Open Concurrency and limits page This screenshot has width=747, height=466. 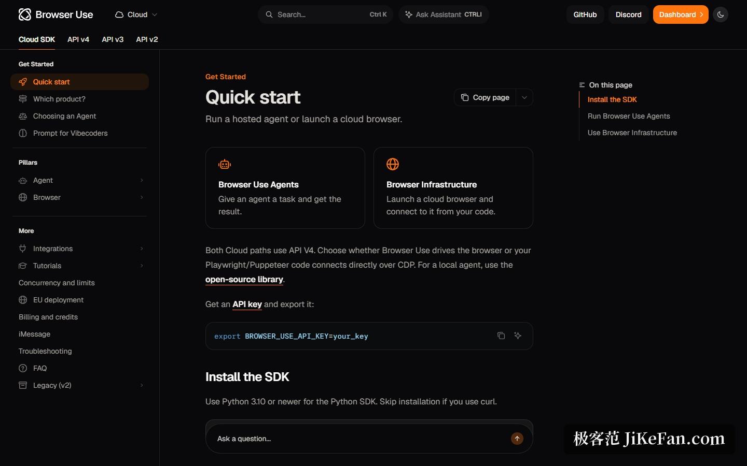pyautogui.click(x=57, y=283)
